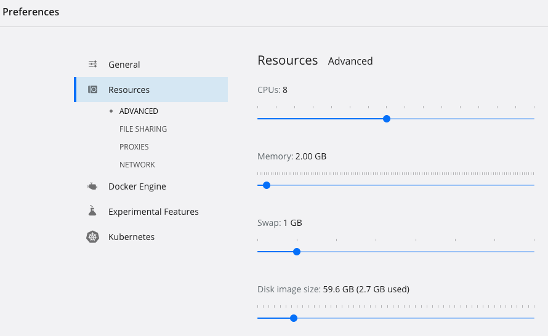Open Kubernetes settings
The image size is (548, 336).
pos(131,237)
